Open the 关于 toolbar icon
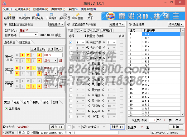 [x=90, y=16]
